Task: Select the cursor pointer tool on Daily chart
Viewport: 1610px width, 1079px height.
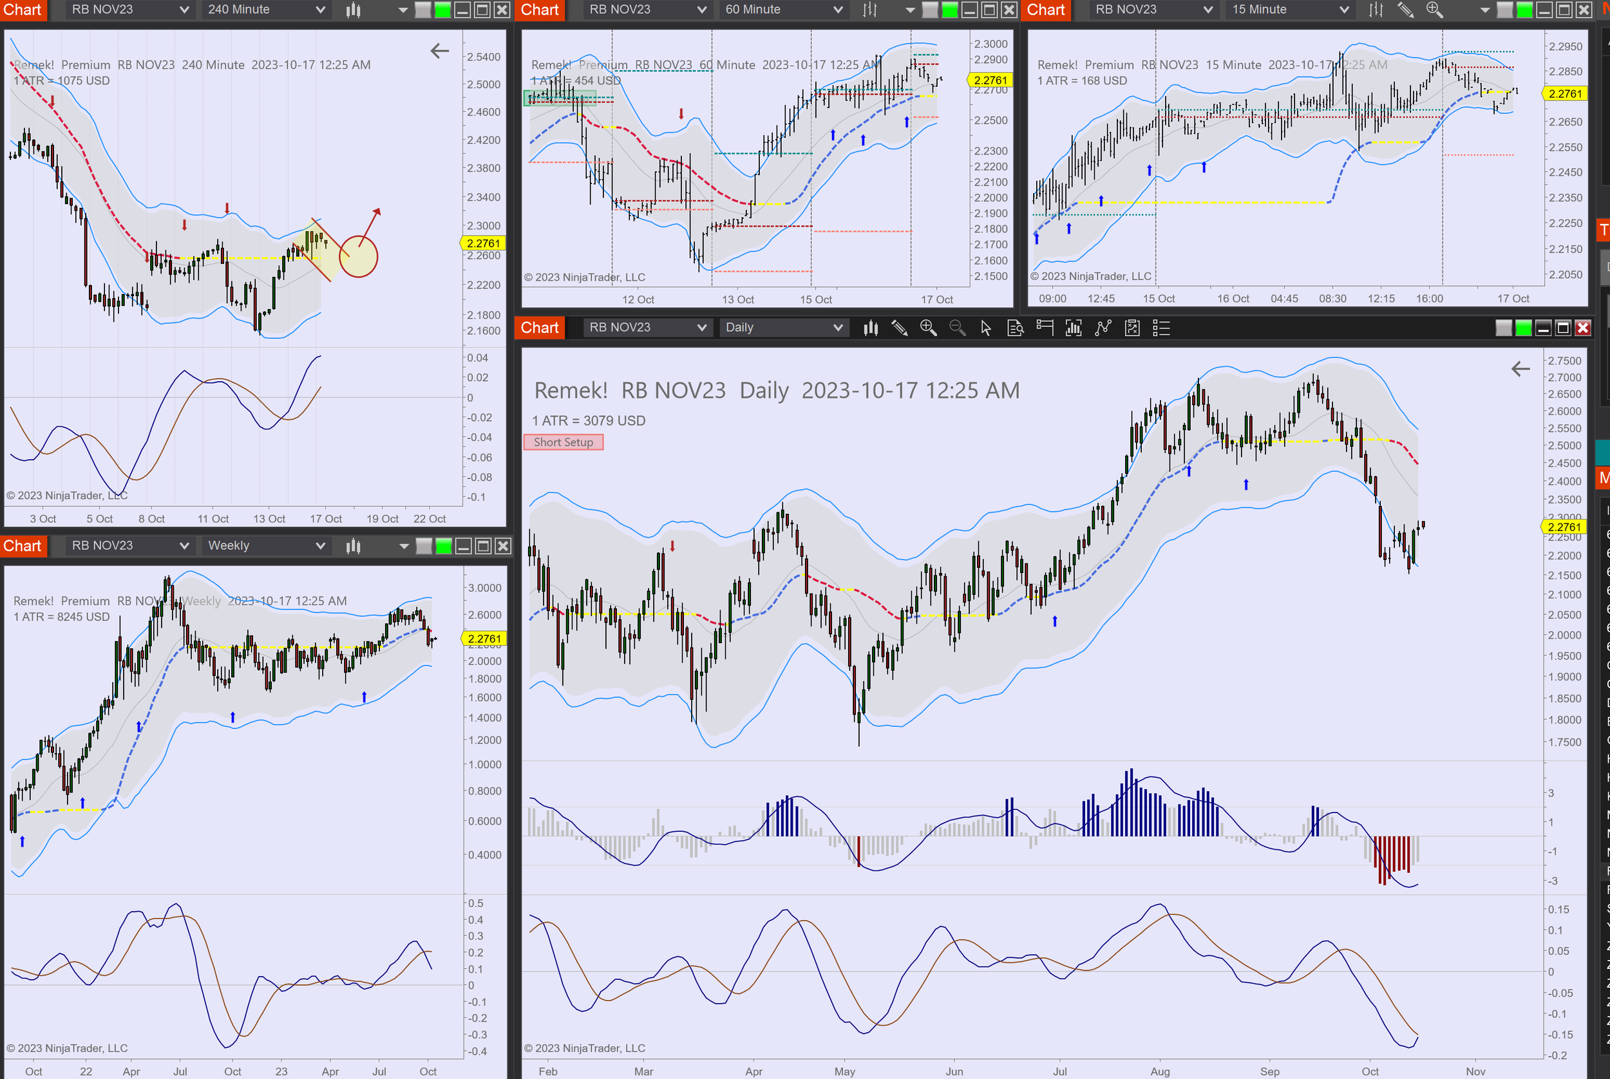Action: tap(986, 328)
